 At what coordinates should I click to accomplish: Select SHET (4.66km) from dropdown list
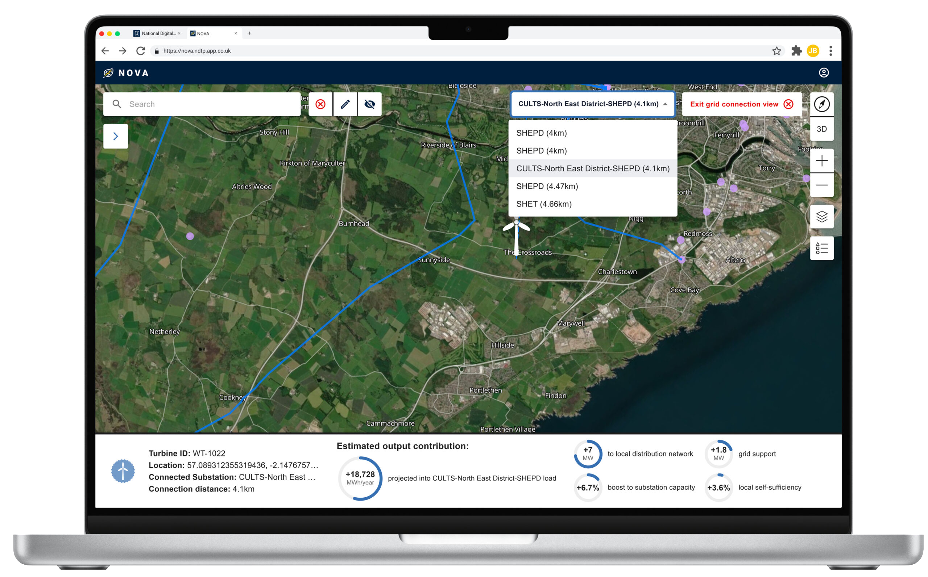pyautogui.click(x=544, y=204)
